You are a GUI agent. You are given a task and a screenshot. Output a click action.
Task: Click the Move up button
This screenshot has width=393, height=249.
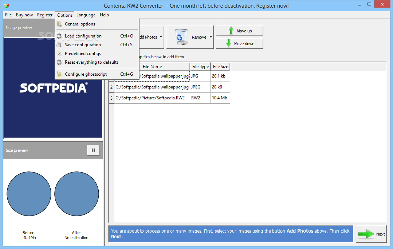coord(240,31)
